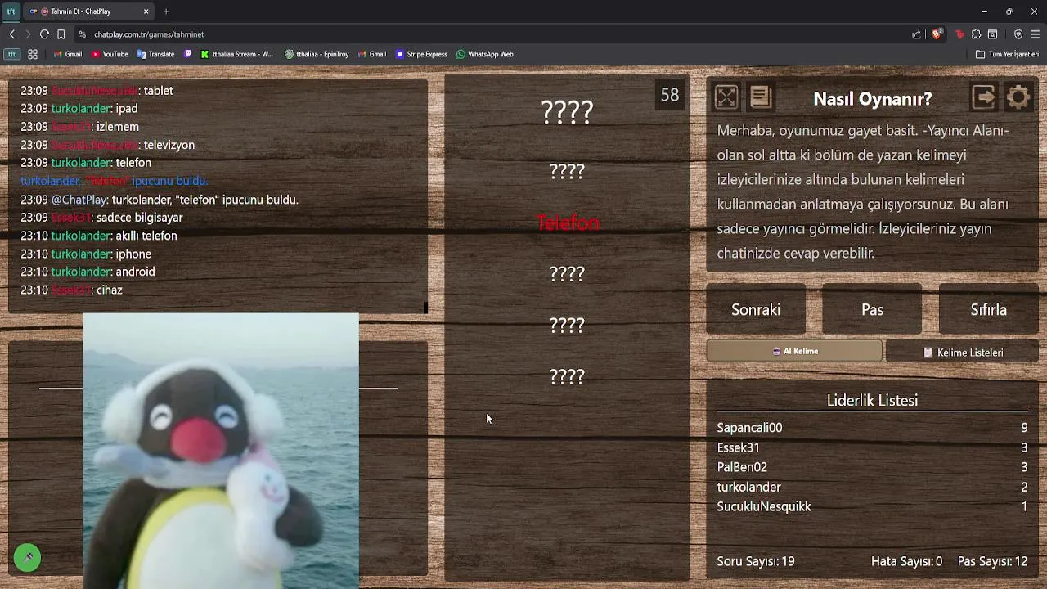Click the exit arrow icon in the game panel

(984, 97)
